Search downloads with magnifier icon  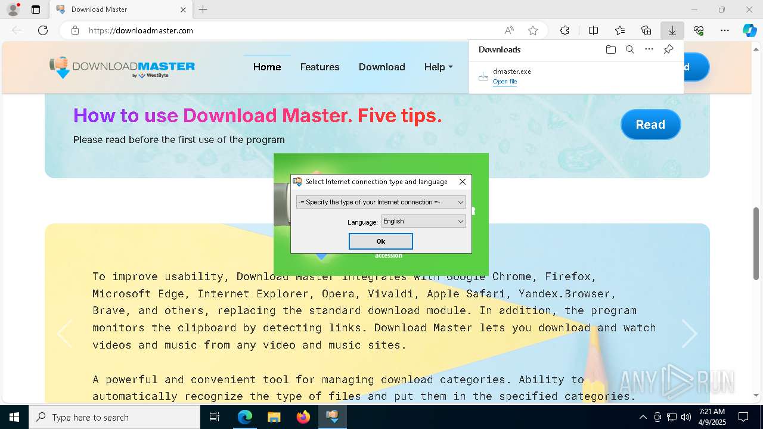coord(630,49)
